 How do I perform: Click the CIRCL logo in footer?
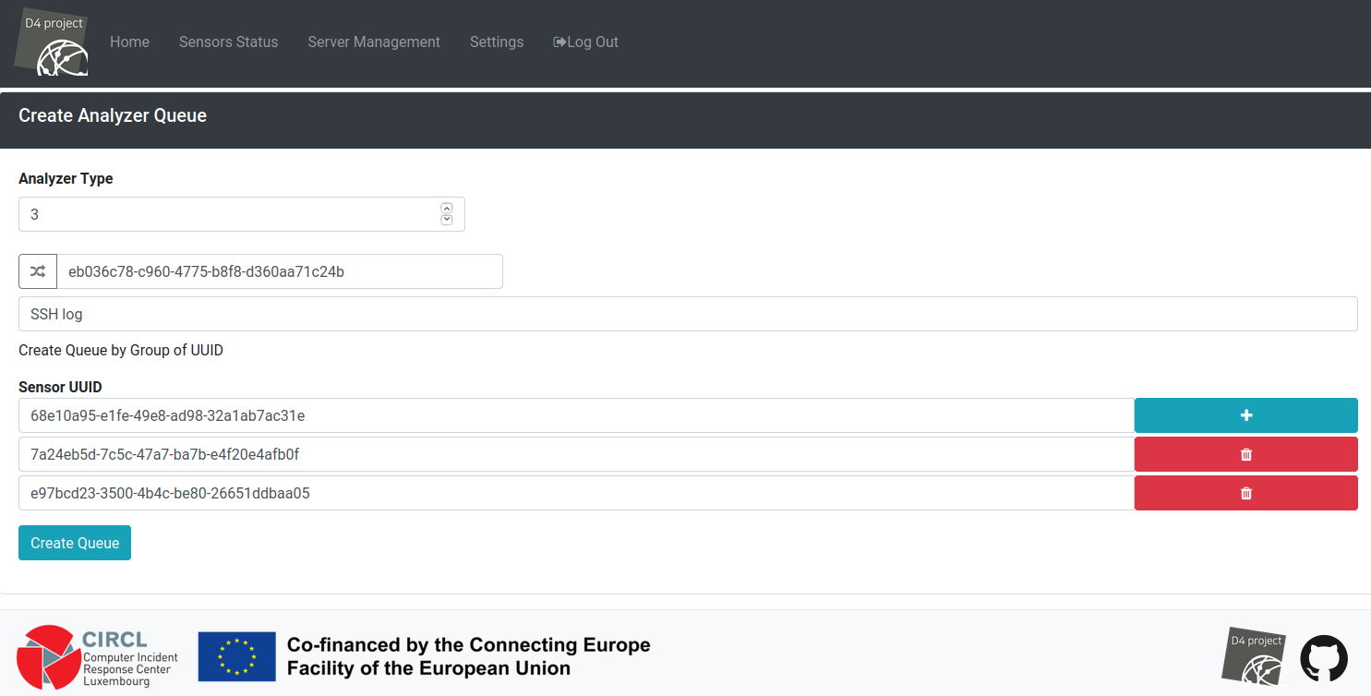(x=97, y=657)
